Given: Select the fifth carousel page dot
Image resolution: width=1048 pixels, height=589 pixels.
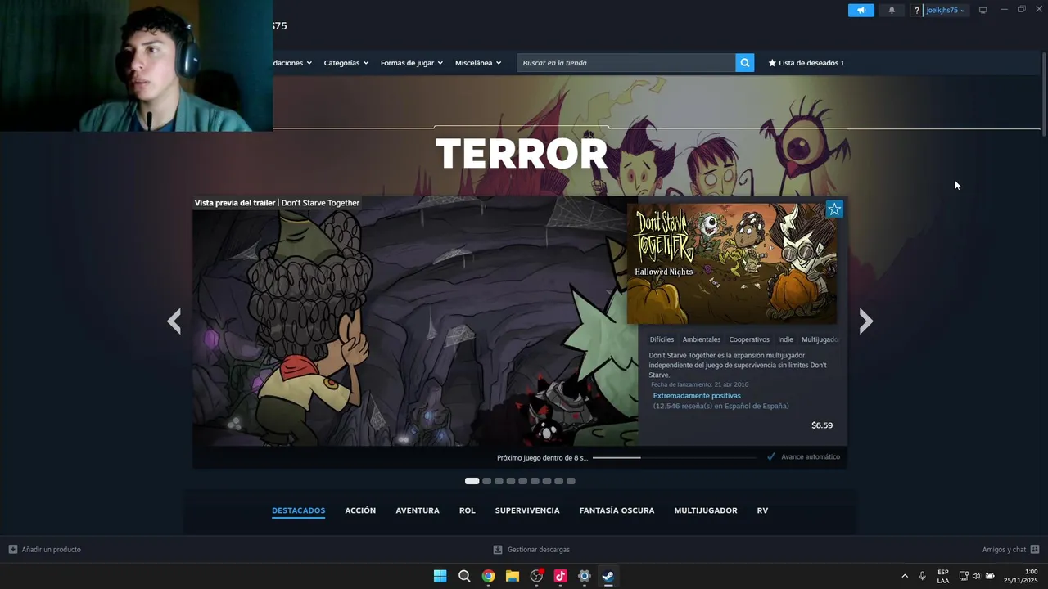Looking at the screenshot, I should tap(522, 481).
